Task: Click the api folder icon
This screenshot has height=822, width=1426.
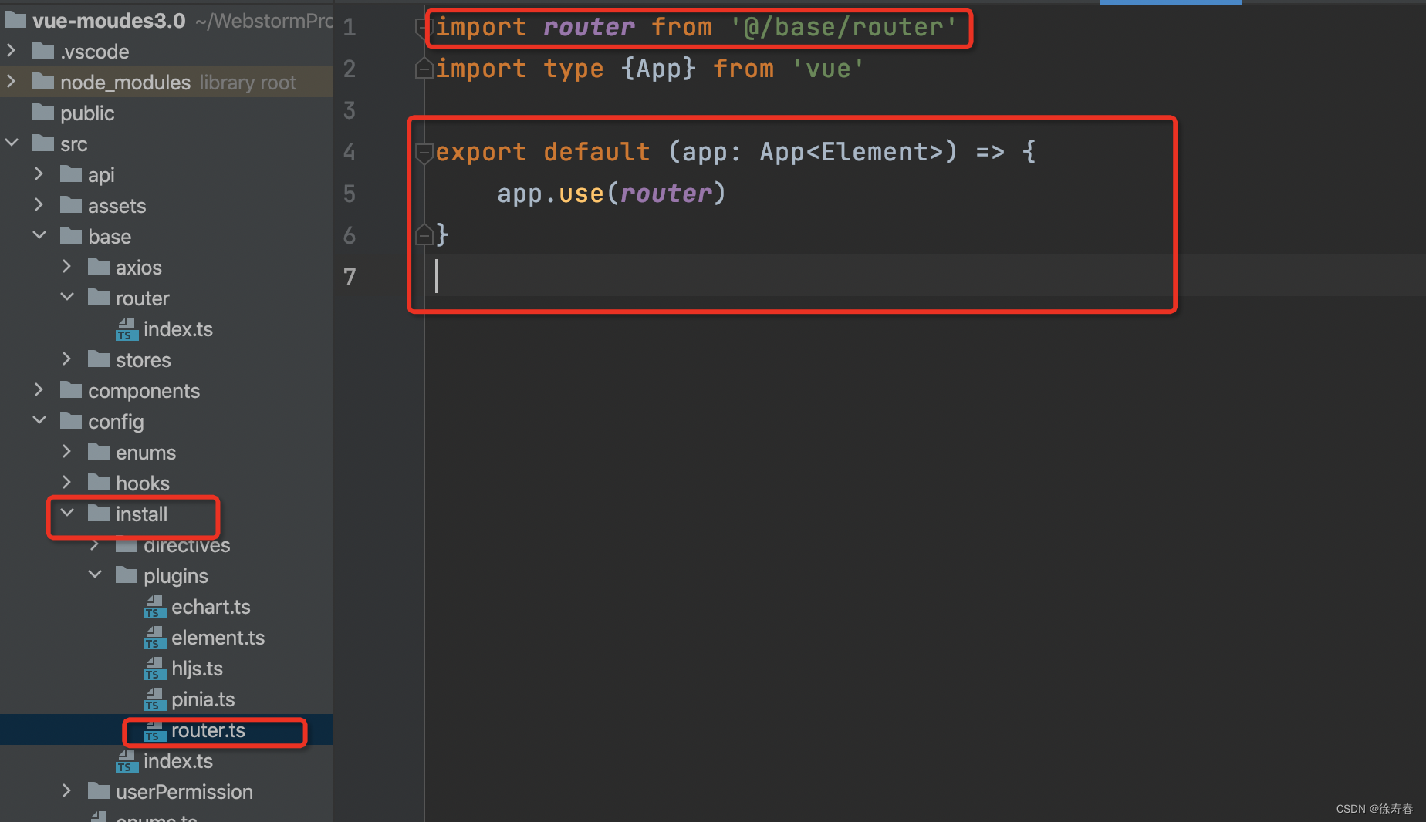Action: [x=71, y=174]
